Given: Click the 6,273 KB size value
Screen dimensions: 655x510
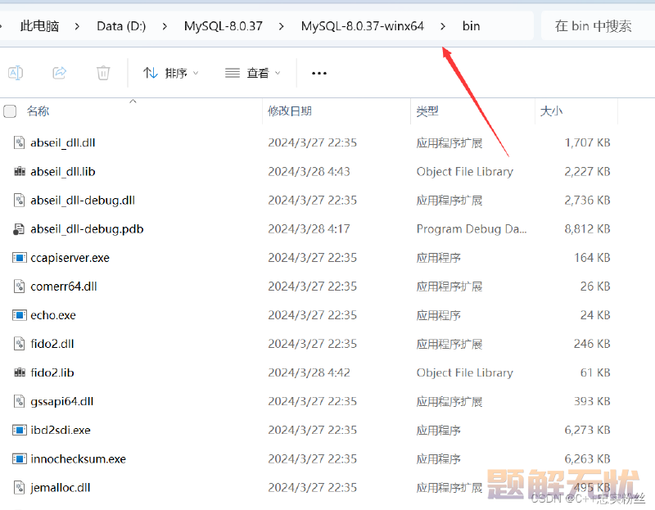Looking at the screenshot, I should (587, 430).
